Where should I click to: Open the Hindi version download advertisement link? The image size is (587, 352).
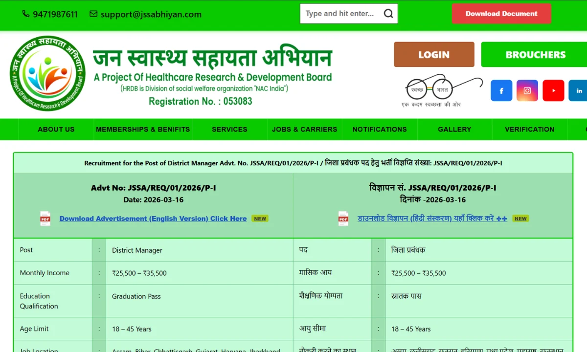[x=432, y=219]
